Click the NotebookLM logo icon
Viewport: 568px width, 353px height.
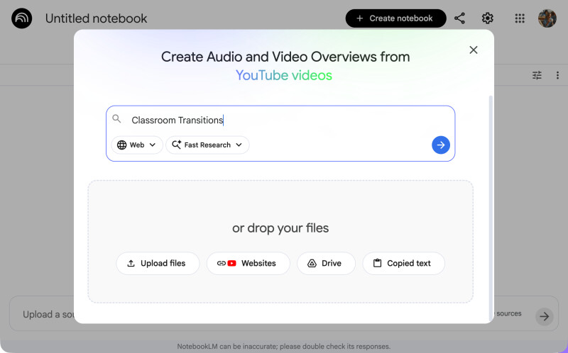[x=21, y=18]
